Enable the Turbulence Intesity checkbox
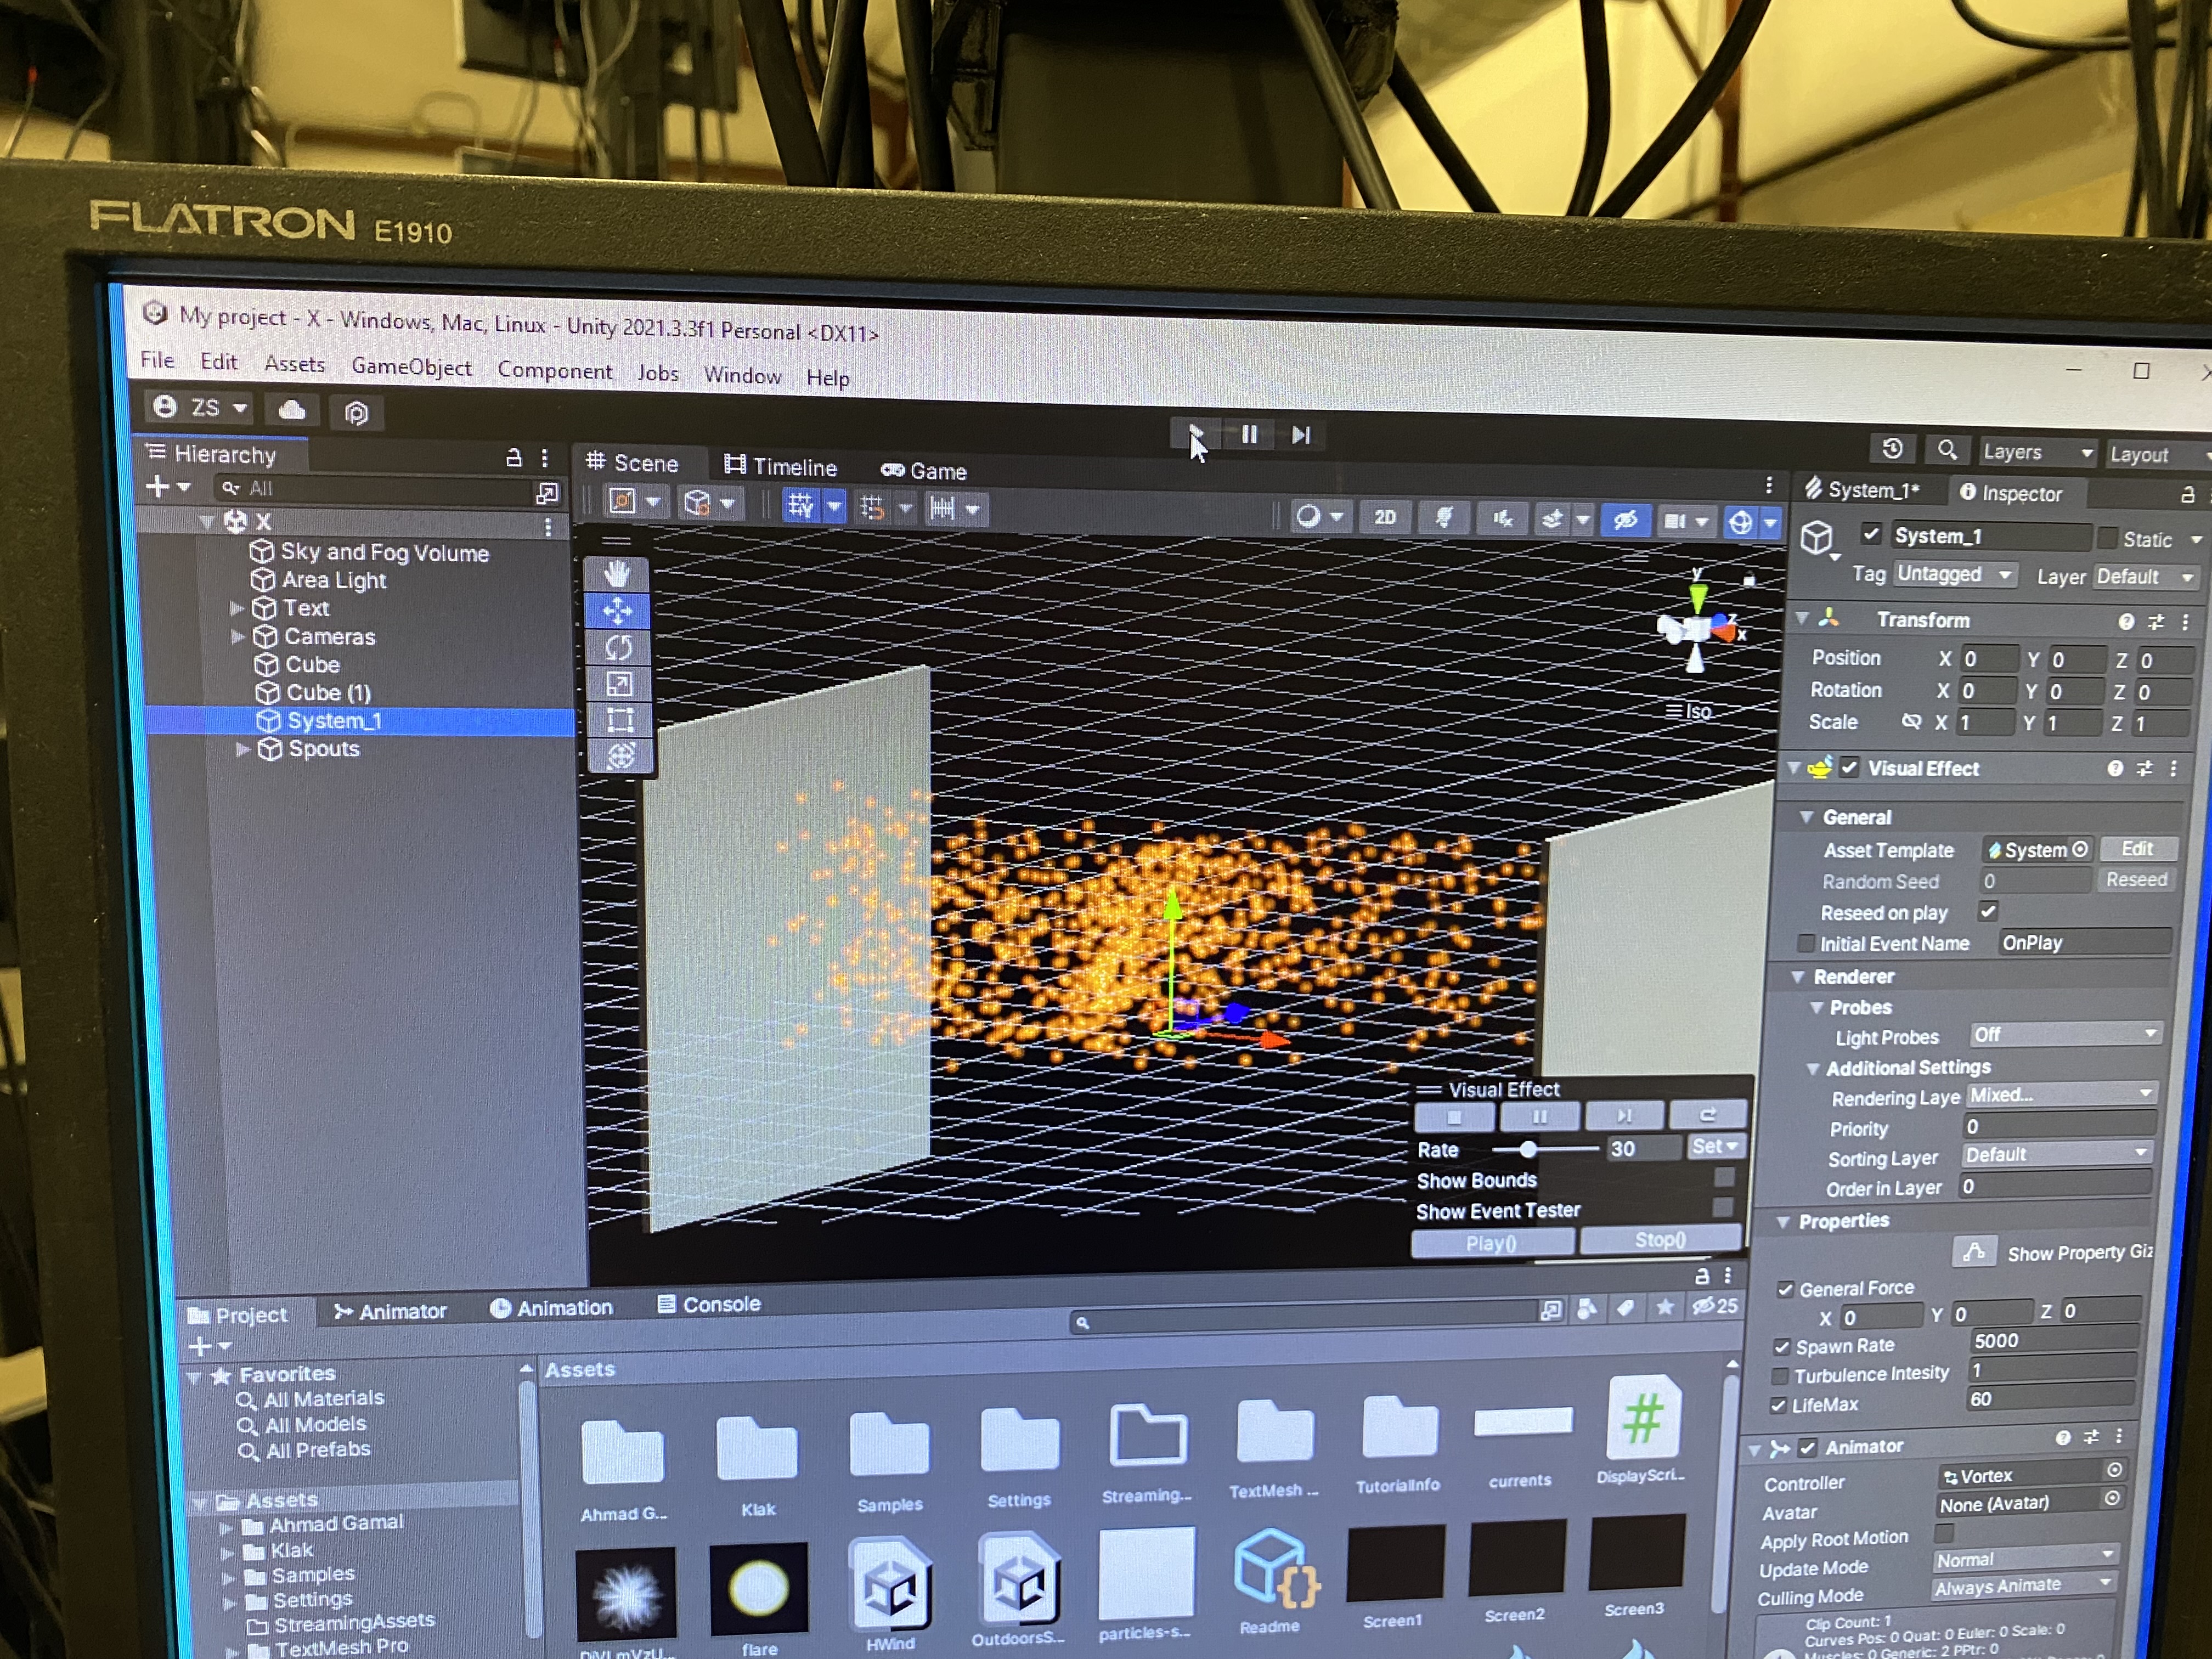The height and width of the screenshot is (1659, 2212). coord(1781,1376)
